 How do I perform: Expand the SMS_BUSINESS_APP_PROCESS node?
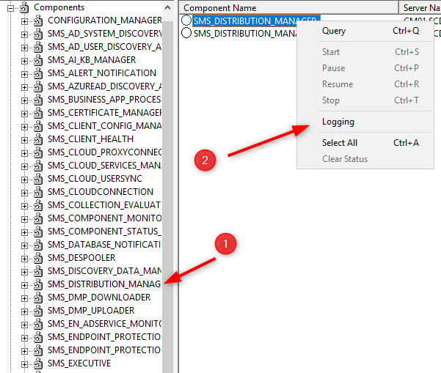click(x=24, y=100)
